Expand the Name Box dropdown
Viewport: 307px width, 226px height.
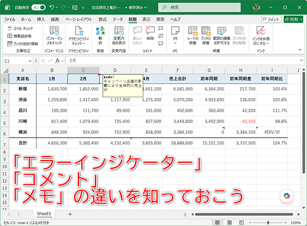point(30,61)
